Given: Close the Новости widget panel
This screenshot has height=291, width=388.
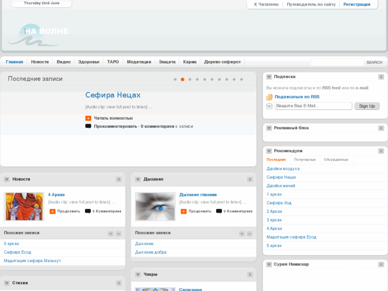Looking at the screenshot, I should coord(119,179).
